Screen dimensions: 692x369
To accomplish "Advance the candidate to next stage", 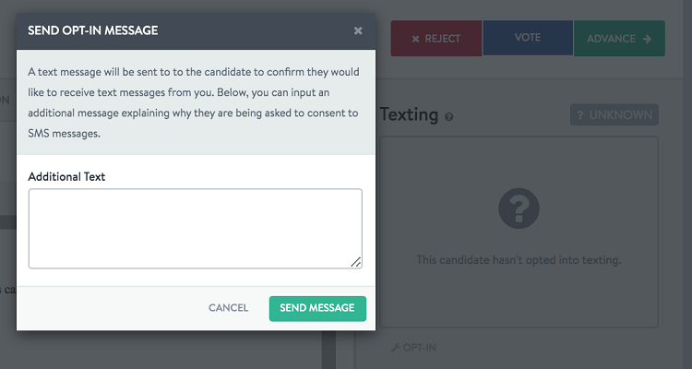I will point(619,39).
